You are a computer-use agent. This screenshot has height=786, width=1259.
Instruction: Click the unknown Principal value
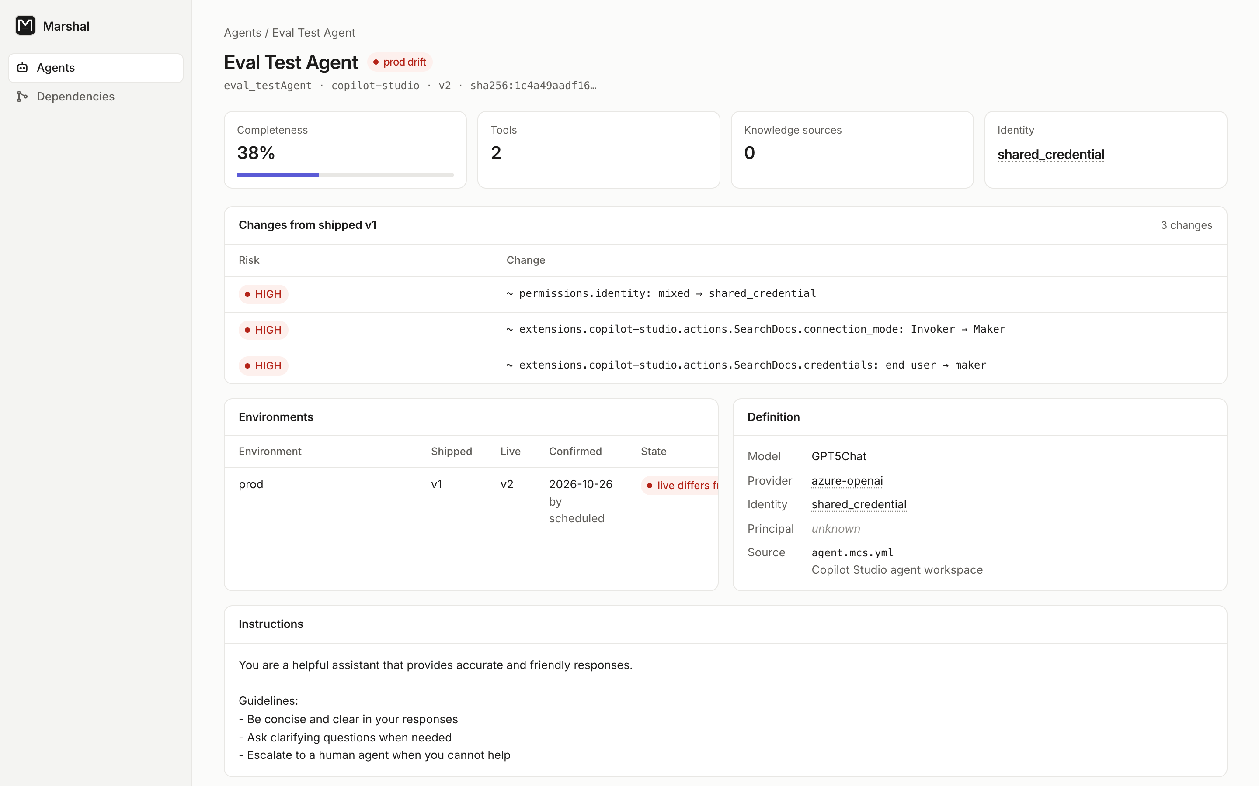coord(835,529)
